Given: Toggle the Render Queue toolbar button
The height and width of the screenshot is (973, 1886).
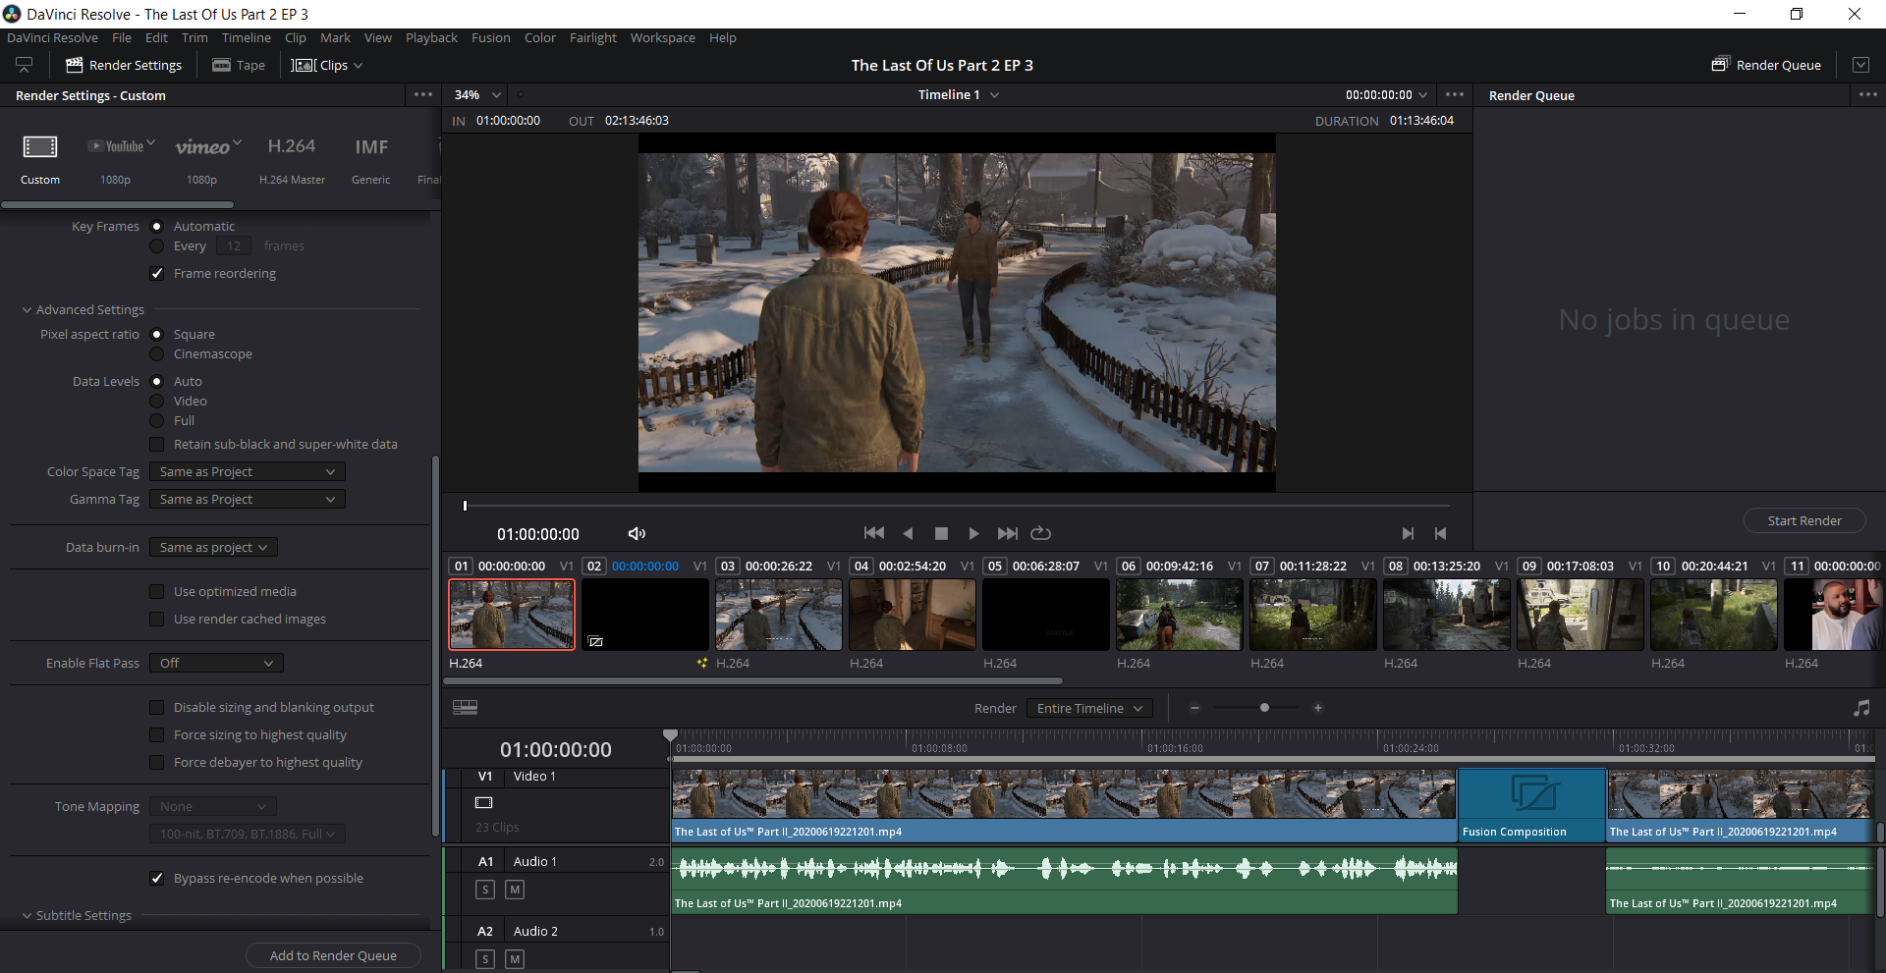Looking at the screenshot, I should (1766, 66).
